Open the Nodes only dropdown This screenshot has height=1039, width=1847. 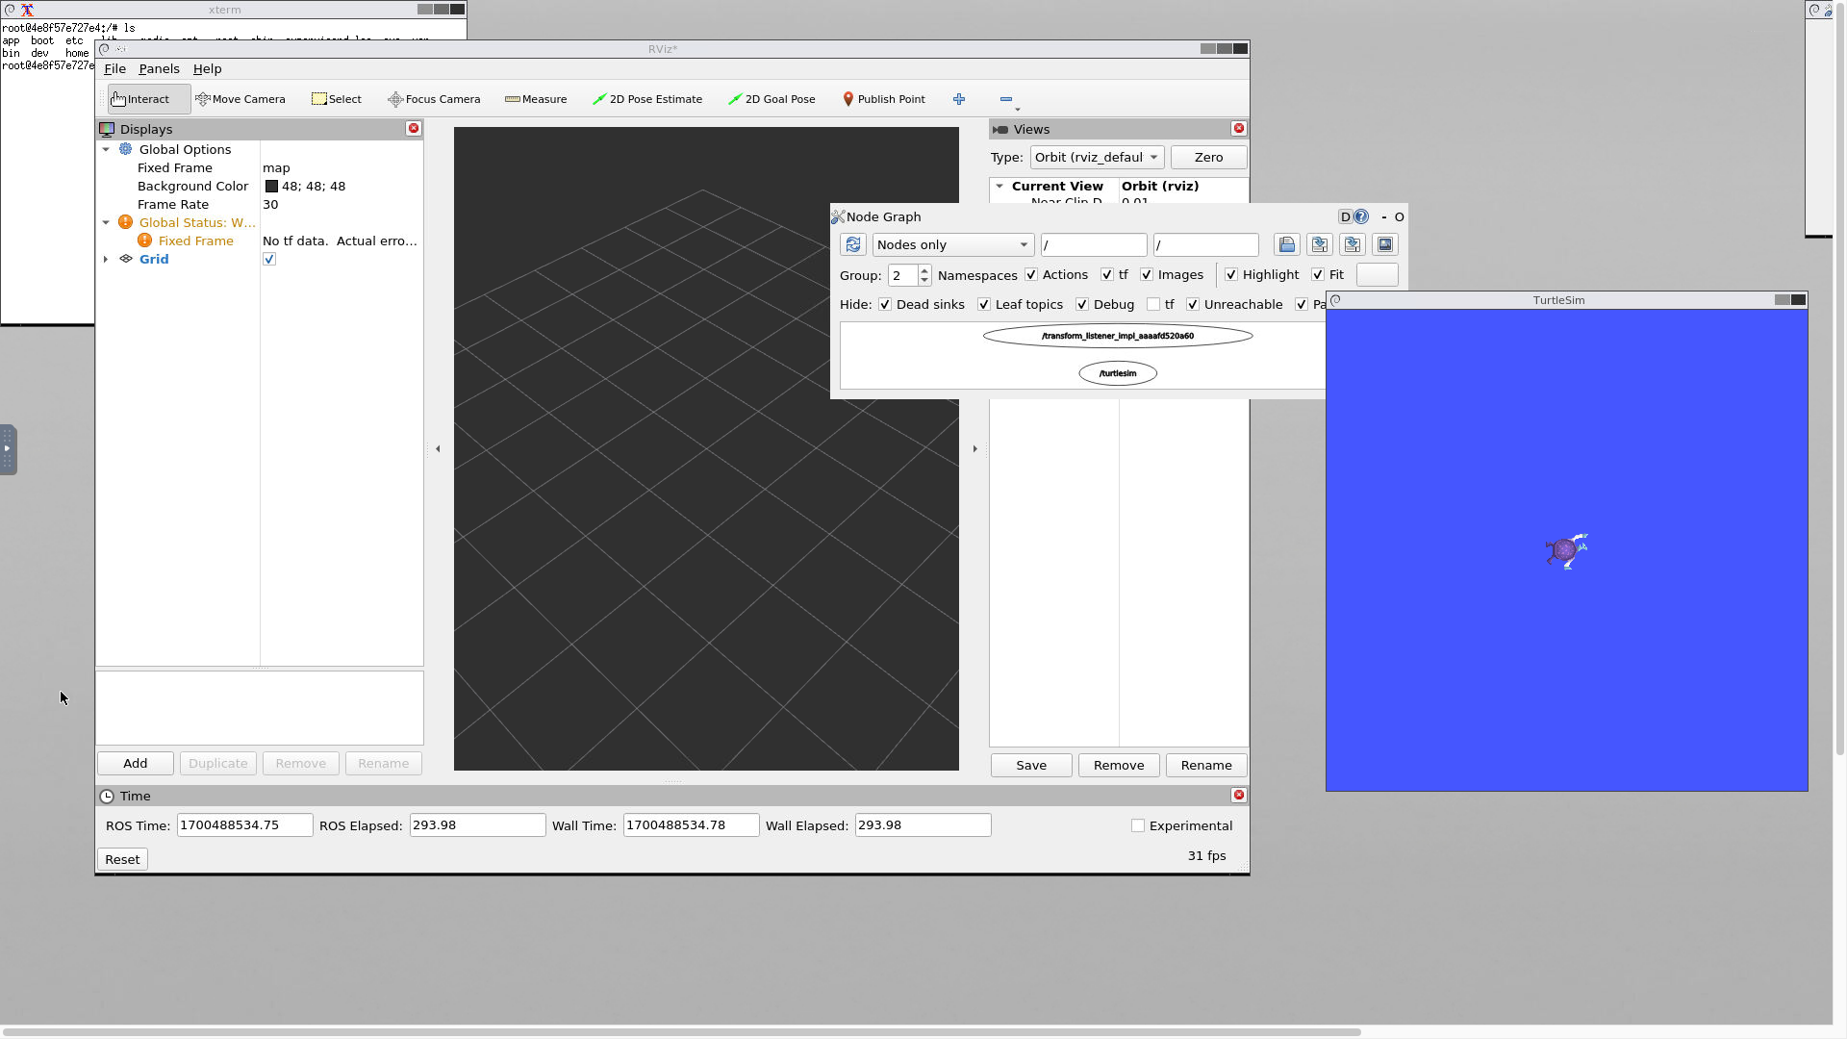952,245
